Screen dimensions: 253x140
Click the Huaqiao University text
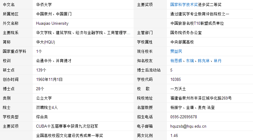[x=52, y=24]
